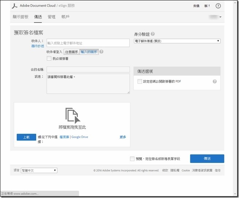Open the 隱私權 footer link
The width and height of the screenshot is (239, 198).
tap(175, 170)
